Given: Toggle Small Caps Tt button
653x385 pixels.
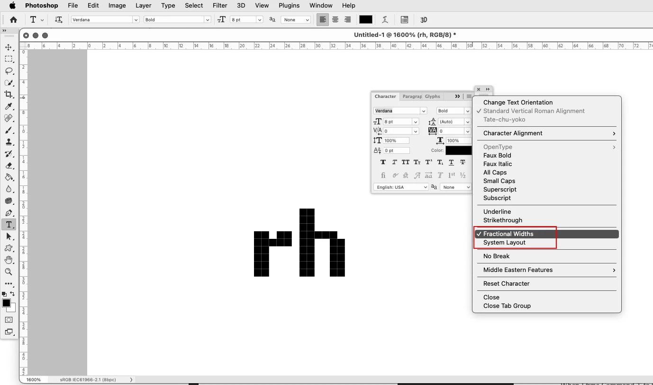Looking at the screenshot, I should click(417, 162).
